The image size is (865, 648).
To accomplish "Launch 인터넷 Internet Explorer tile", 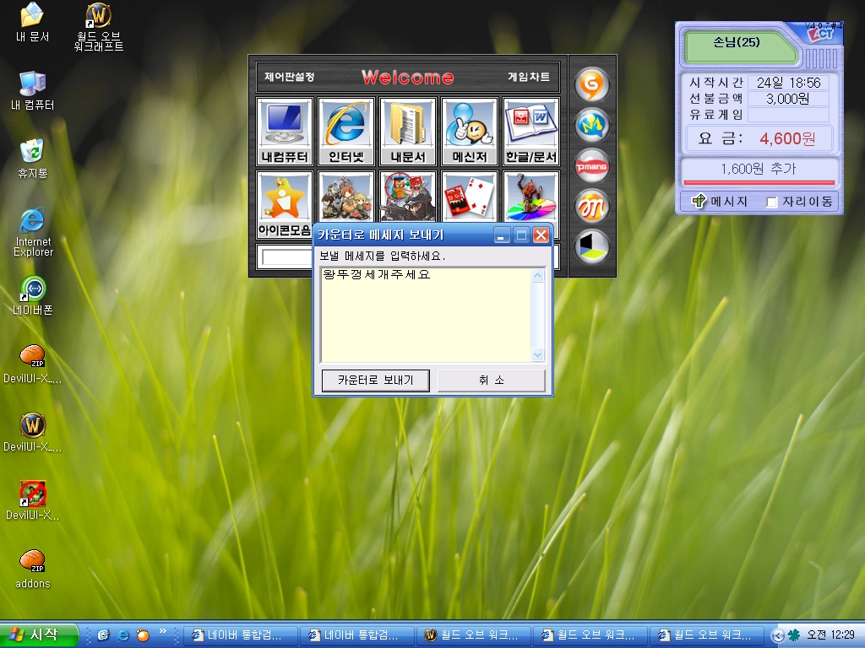I will click(x=346, y=132).
